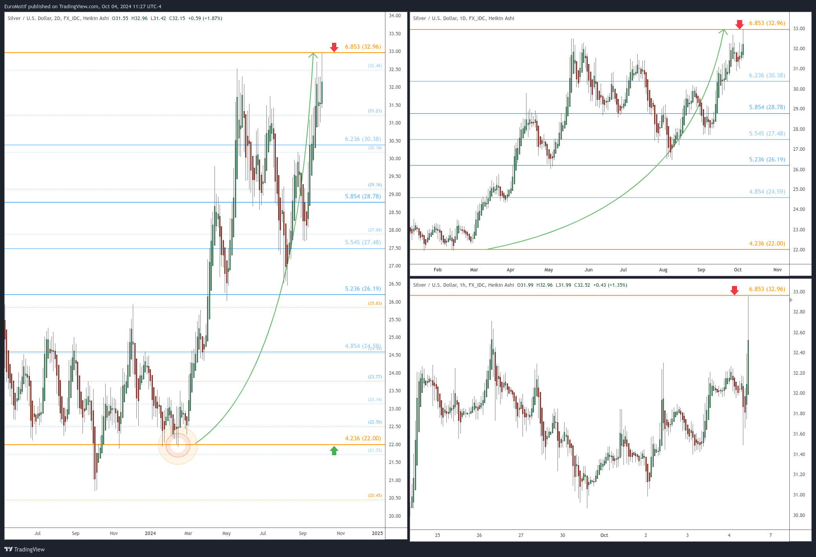
Task: Click the '5.545 (27.48)' label on the 2D chart
Action: (363, 242)
